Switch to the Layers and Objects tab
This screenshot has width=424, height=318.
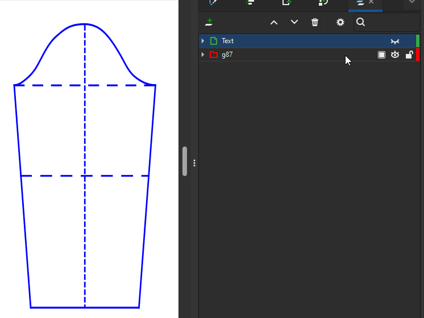click(360, 2)
